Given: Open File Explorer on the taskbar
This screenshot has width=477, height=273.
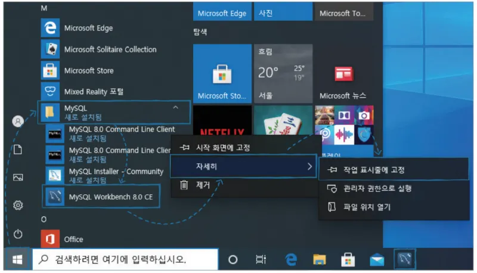Looking at the screenshot, I should (320, 260).
